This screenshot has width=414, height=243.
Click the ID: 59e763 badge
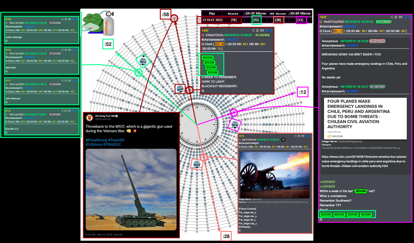point(384,22)
